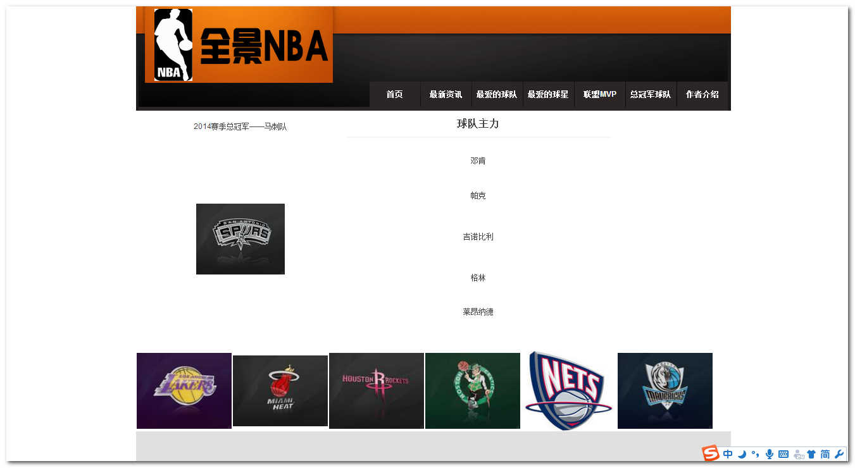
Task: Click the player name 格林
Action: pyautogui.click(x=478, y=278)
